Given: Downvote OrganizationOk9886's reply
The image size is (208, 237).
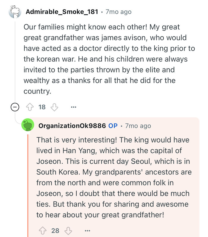Looking at the screenshot, I should [68, 230].
